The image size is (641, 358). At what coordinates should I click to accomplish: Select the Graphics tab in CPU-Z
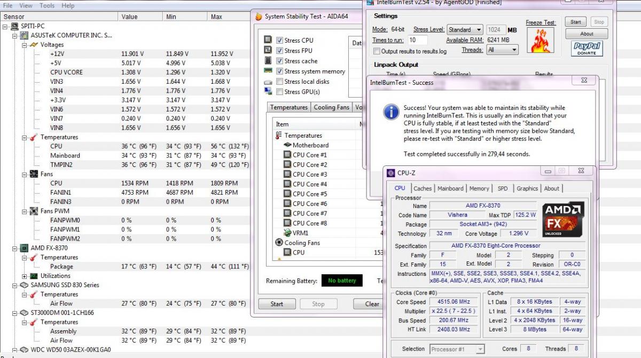(x=527, y=188)
